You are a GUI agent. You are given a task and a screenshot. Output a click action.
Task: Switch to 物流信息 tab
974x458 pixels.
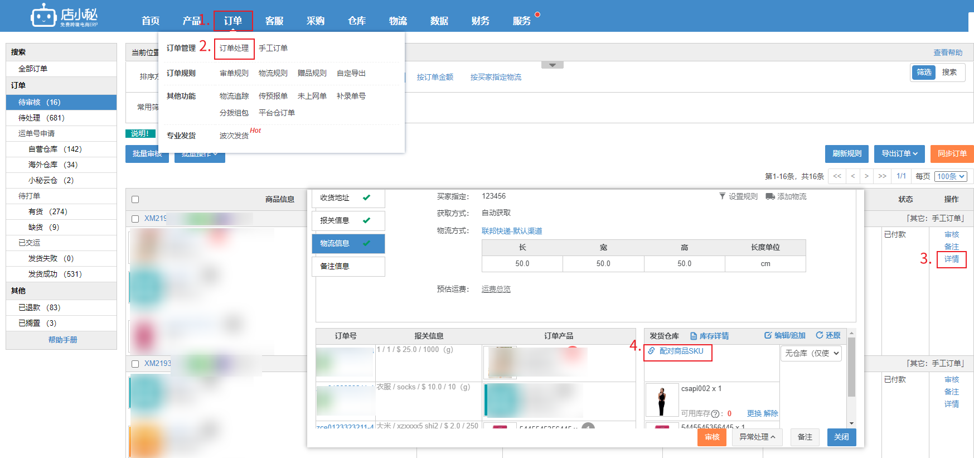(348, 244)
